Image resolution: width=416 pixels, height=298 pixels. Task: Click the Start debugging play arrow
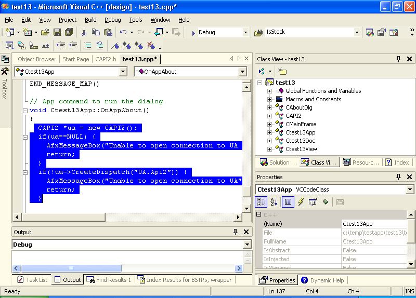tap(193, 33)
